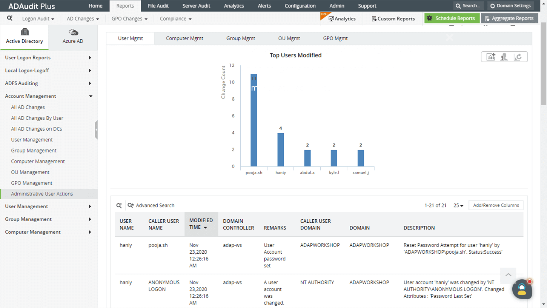Open the GPO Changes dropdown
Viewport: 547px width, 308px height.
pos(129,18)
